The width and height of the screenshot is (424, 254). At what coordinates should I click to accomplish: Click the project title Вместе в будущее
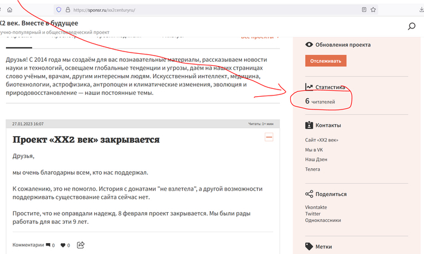[50, 23]
